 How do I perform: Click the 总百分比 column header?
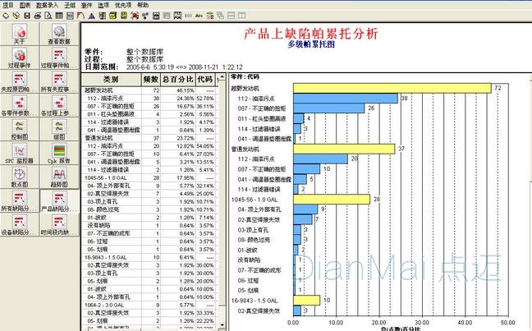178,80
